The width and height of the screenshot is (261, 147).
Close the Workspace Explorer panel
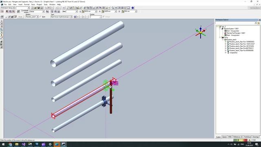click(259, 20)
